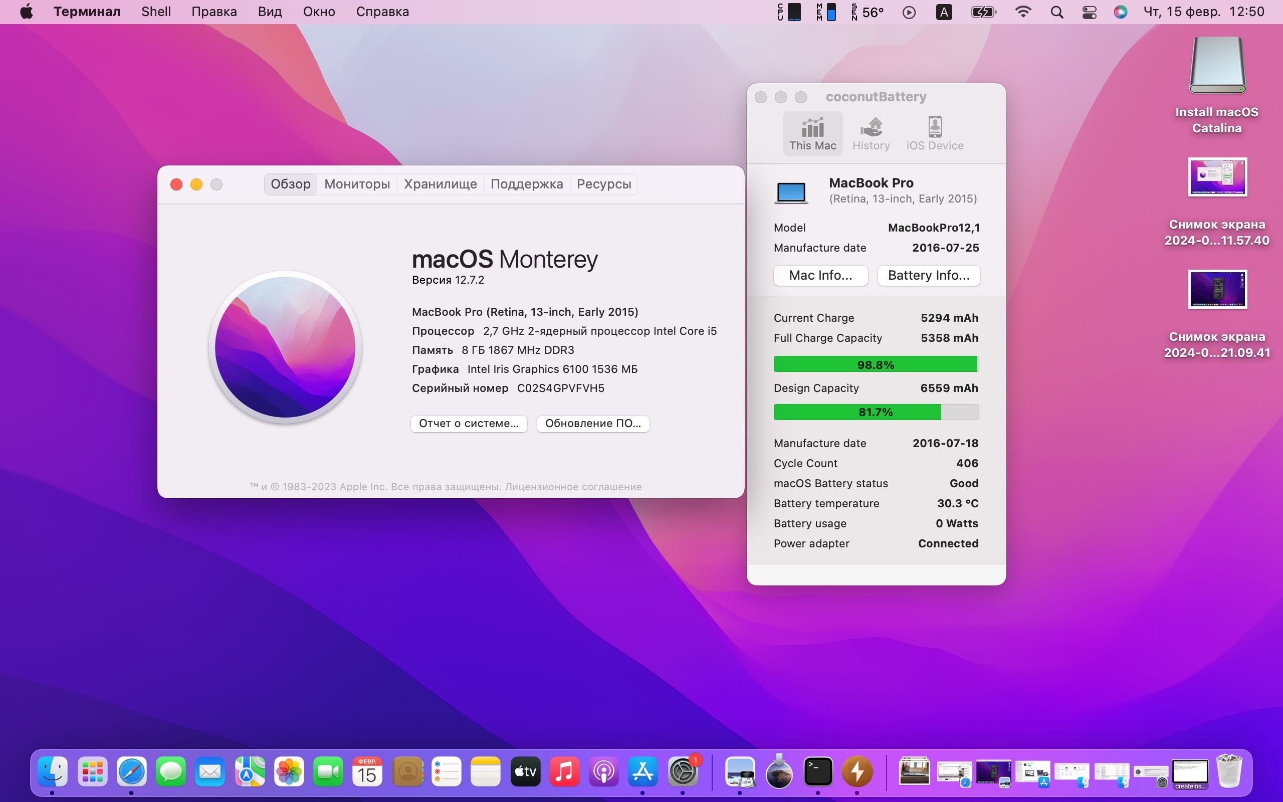Open the input source 'A' menu
The image size is (1283, 802).
pyautogui.click(x=944, y=12)
